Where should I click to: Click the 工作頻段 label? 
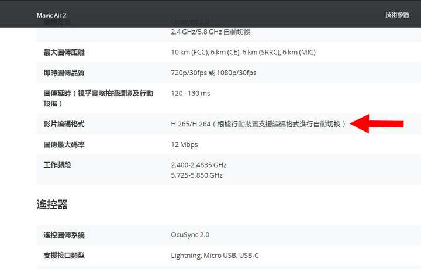57,165
